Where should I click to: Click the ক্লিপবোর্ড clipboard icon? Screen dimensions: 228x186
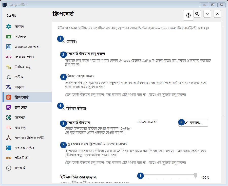point(9,97)
